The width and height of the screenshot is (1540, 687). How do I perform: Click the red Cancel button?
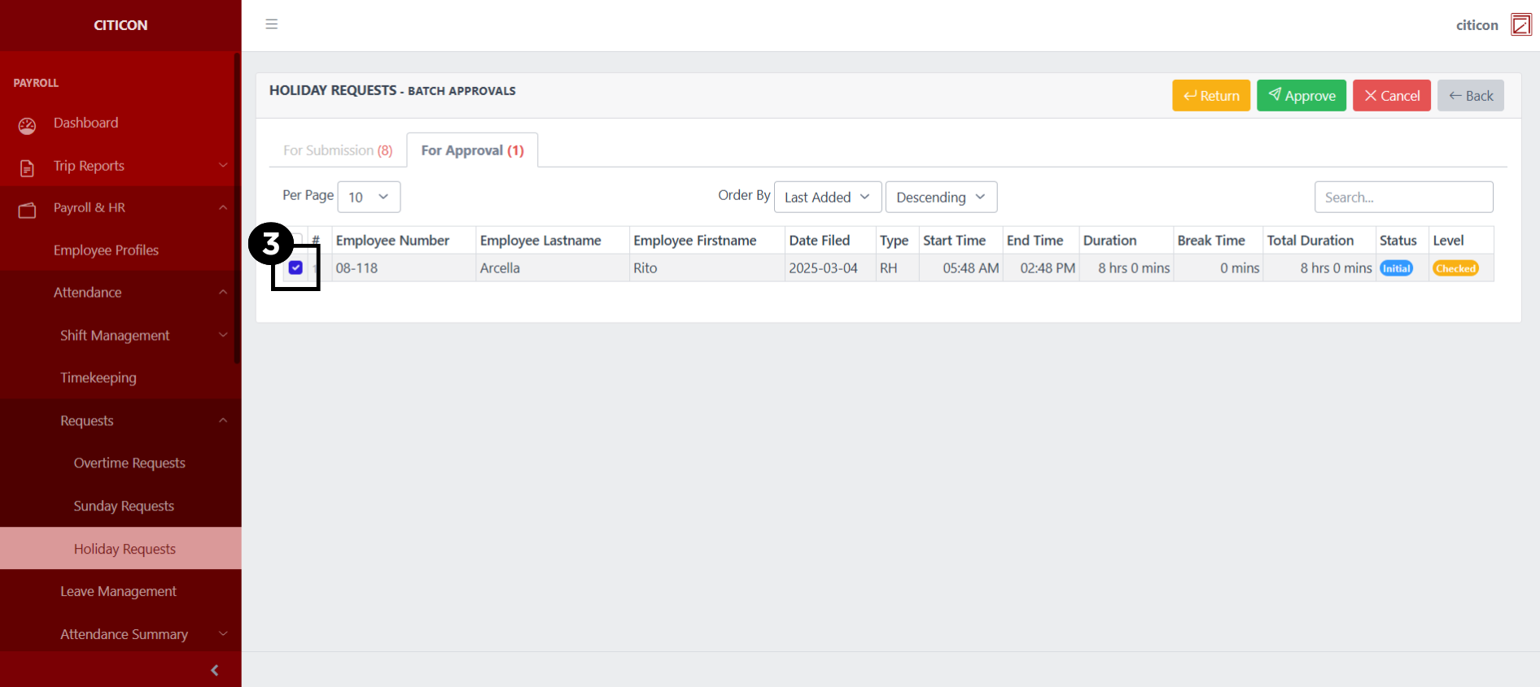pyautogui.click(x=1391, y=96)
